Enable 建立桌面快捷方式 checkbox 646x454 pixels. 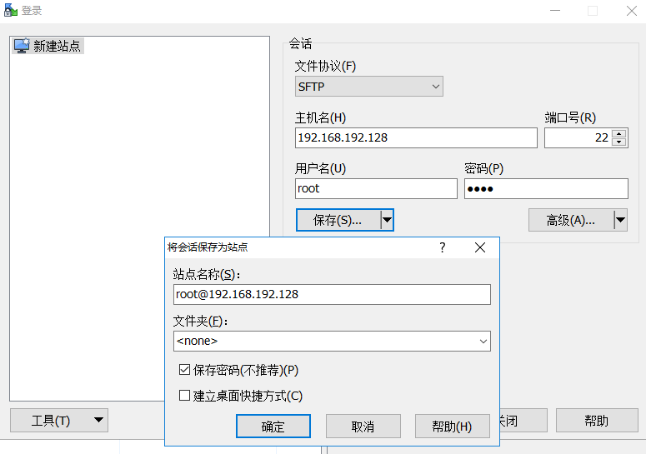(184, 396)
